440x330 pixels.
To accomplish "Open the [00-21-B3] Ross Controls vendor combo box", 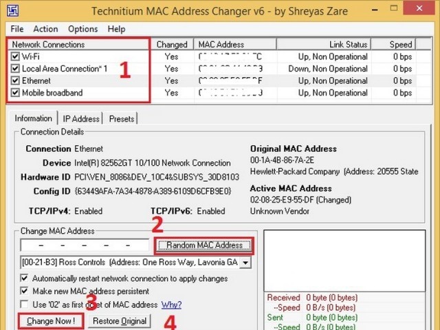I will (136, 263).
